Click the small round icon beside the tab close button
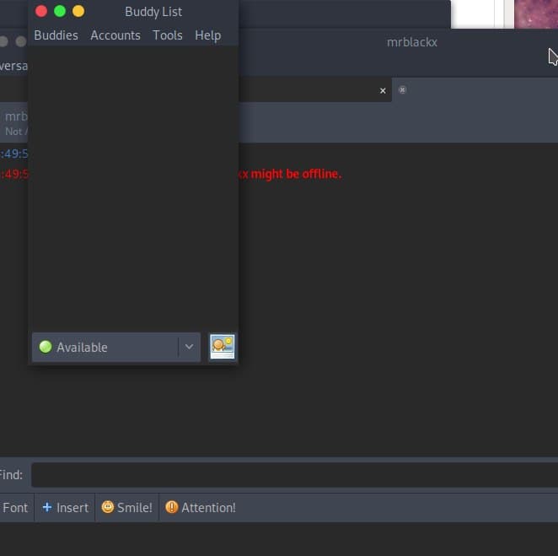558x556 pixels. 402,89
